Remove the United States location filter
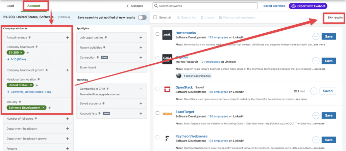The image size is (346, 151). point(31,85)
